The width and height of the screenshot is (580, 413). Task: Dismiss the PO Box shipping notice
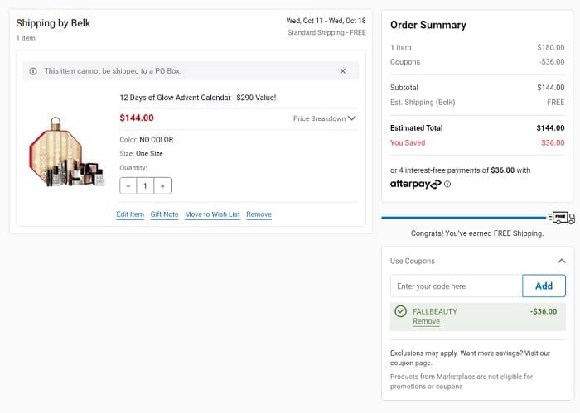(x=343, y=71)
